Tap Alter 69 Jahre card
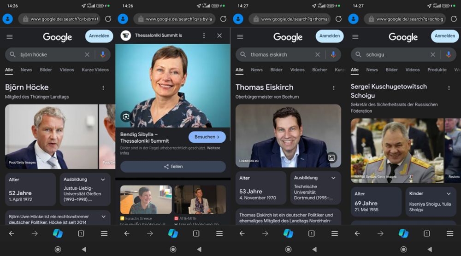Viewport: 461px width, 256px height. [x=376, y=202]
